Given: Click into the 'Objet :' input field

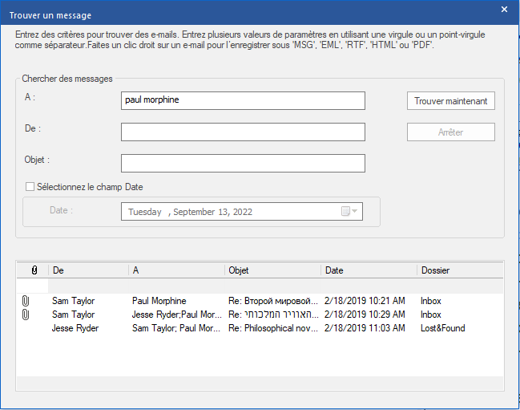Looking at the screenshot, I should click(x=243, y=163).
